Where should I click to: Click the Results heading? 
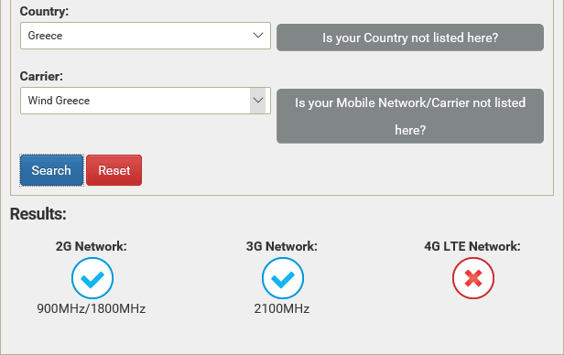[x=38, y=214]
